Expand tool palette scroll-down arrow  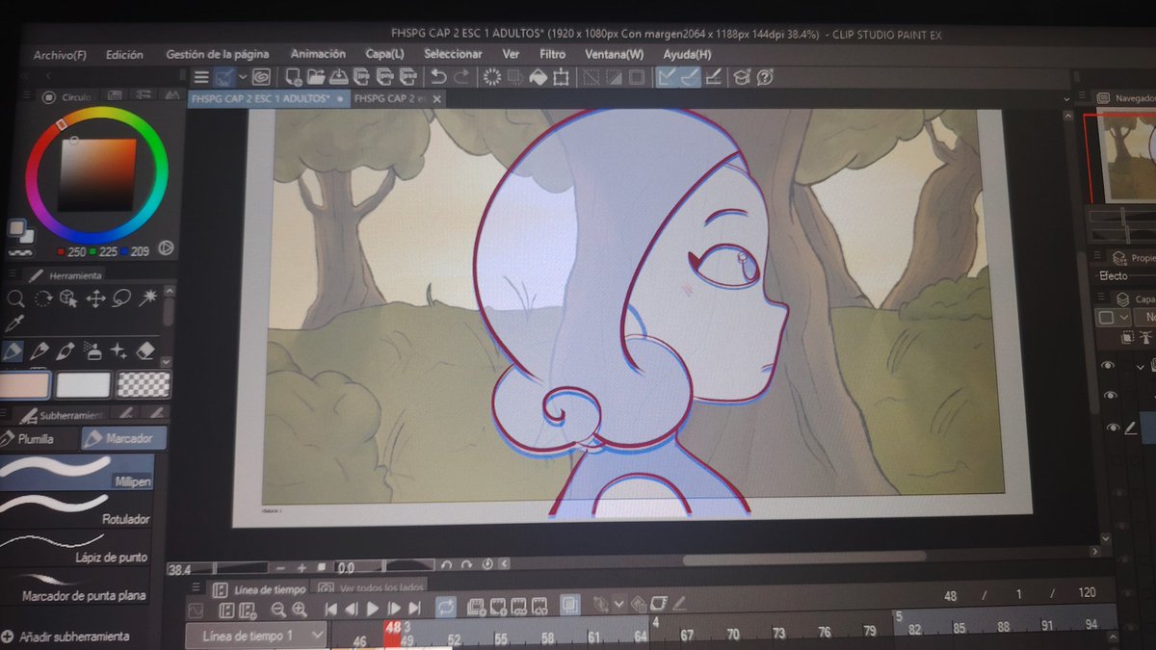(x=166, y=362)
